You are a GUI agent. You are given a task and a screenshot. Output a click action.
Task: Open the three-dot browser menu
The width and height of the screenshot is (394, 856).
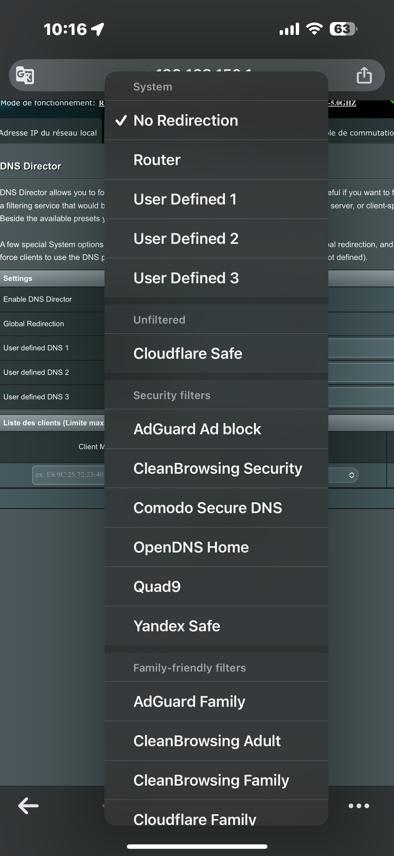[x=359, y=806]
